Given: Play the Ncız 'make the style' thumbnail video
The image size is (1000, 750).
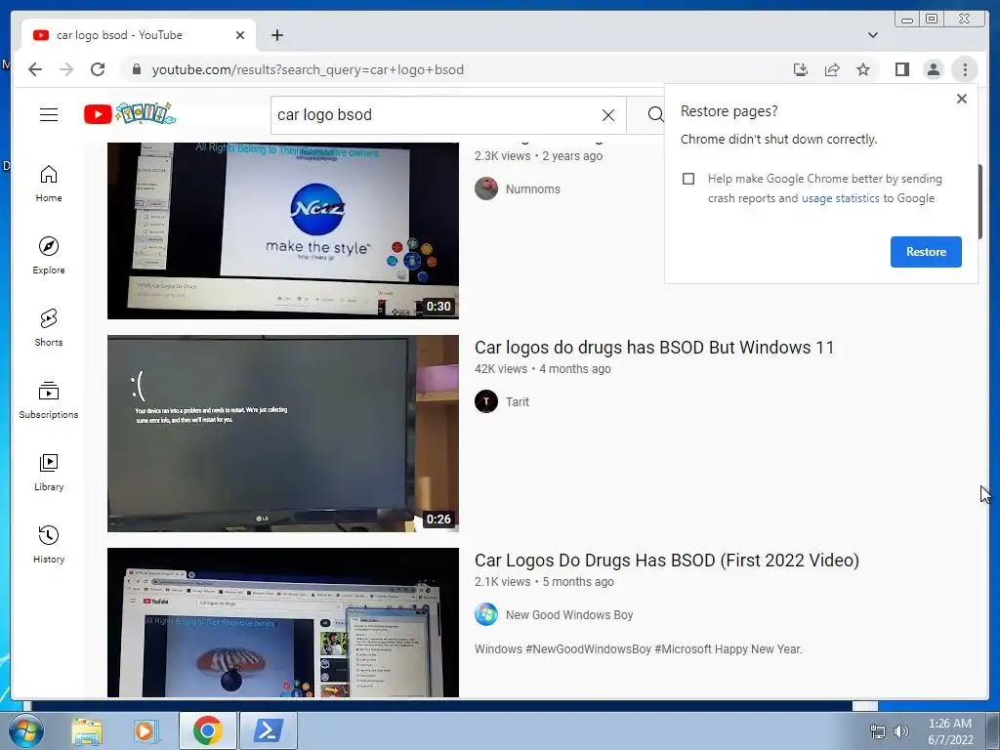Looking at the screenshot, I should tap(282, 230).
